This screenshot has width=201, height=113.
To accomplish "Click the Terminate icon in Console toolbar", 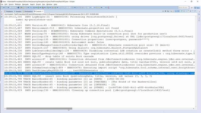I will 163,11.
